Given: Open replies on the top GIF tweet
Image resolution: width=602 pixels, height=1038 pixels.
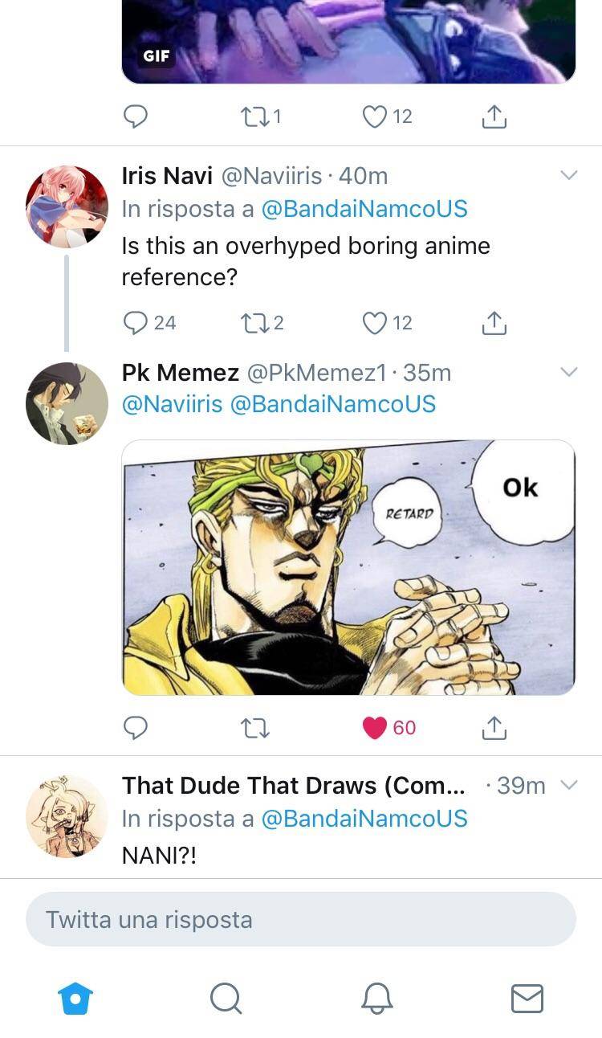Looking at the screenshot, I should (136, 116).
